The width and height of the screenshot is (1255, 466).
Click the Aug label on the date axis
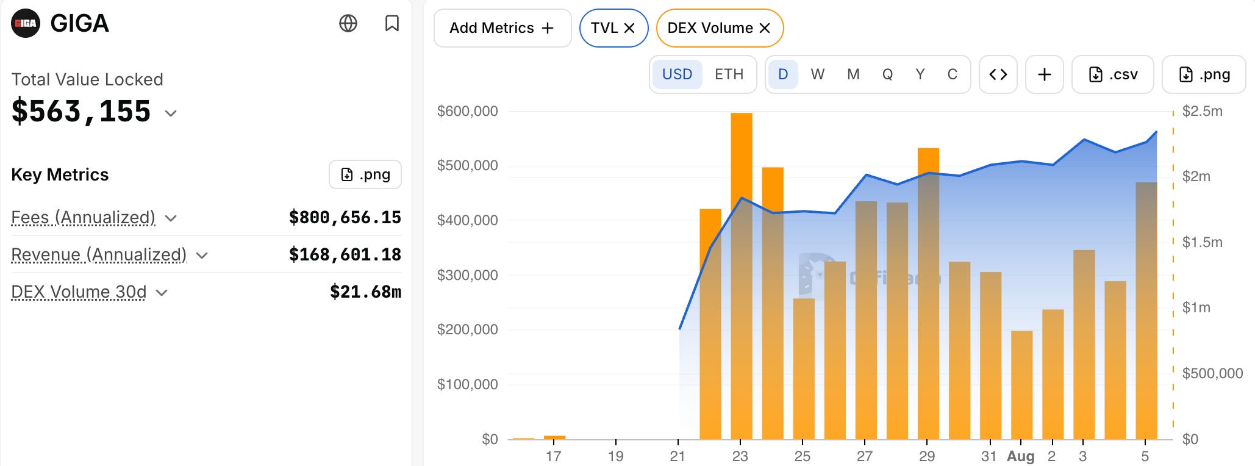(x=1021, y=456)
